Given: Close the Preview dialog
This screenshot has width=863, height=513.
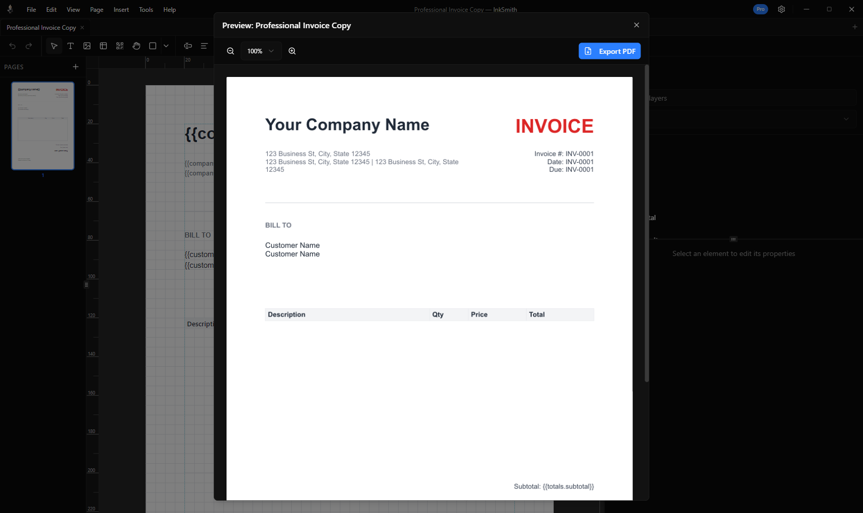Looking at the screenshot, I should pos(636,25).
